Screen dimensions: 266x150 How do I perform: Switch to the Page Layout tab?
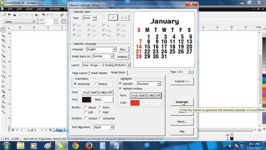click(80, 73)
